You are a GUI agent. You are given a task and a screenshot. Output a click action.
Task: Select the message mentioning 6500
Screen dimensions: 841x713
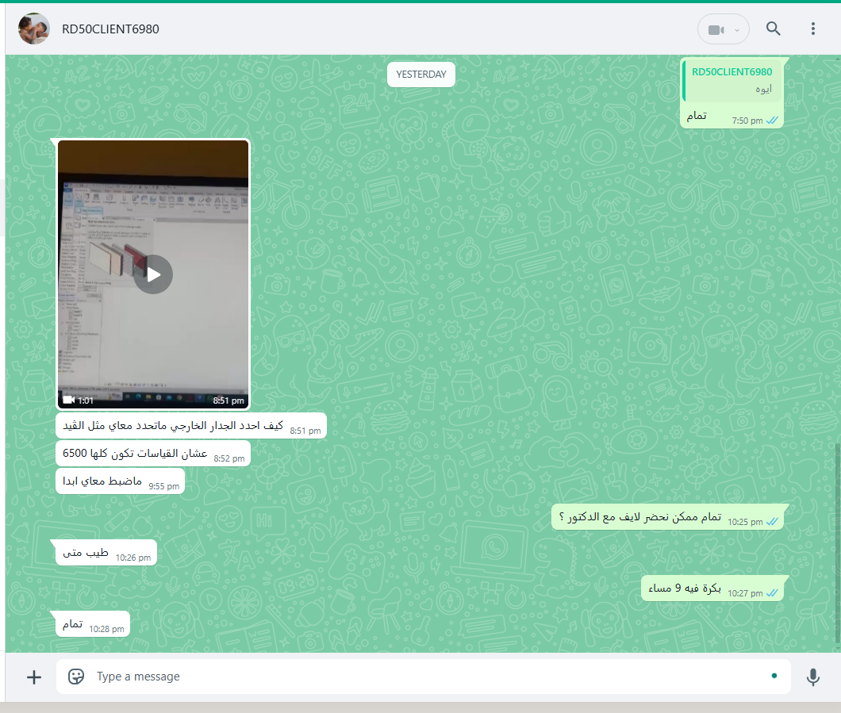[x=153, y=454]
